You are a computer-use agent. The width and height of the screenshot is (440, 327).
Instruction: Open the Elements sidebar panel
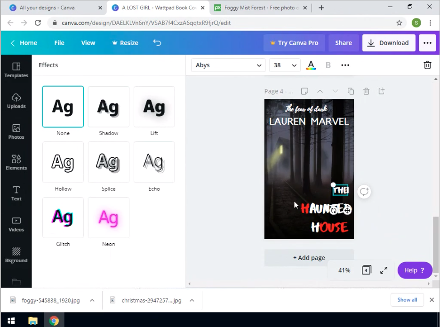pyautogui.click(x=16, y=163)
